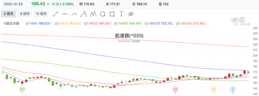Switch chart to 12 個月 range
The height and width of the screenshot is (96, 259).
41,14
